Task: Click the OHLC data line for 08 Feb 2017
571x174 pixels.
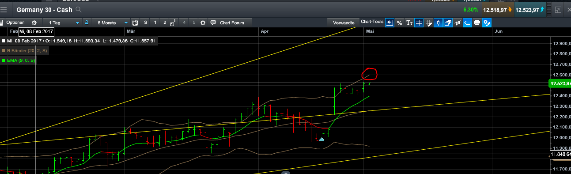Action: coord(82,41)
